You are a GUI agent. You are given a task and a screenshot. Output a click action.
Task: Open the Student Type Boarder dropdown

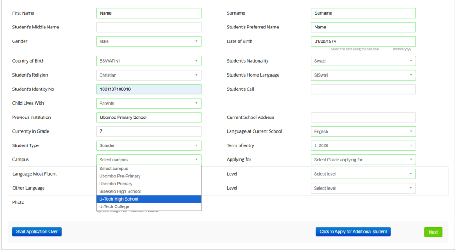point(149,145)
